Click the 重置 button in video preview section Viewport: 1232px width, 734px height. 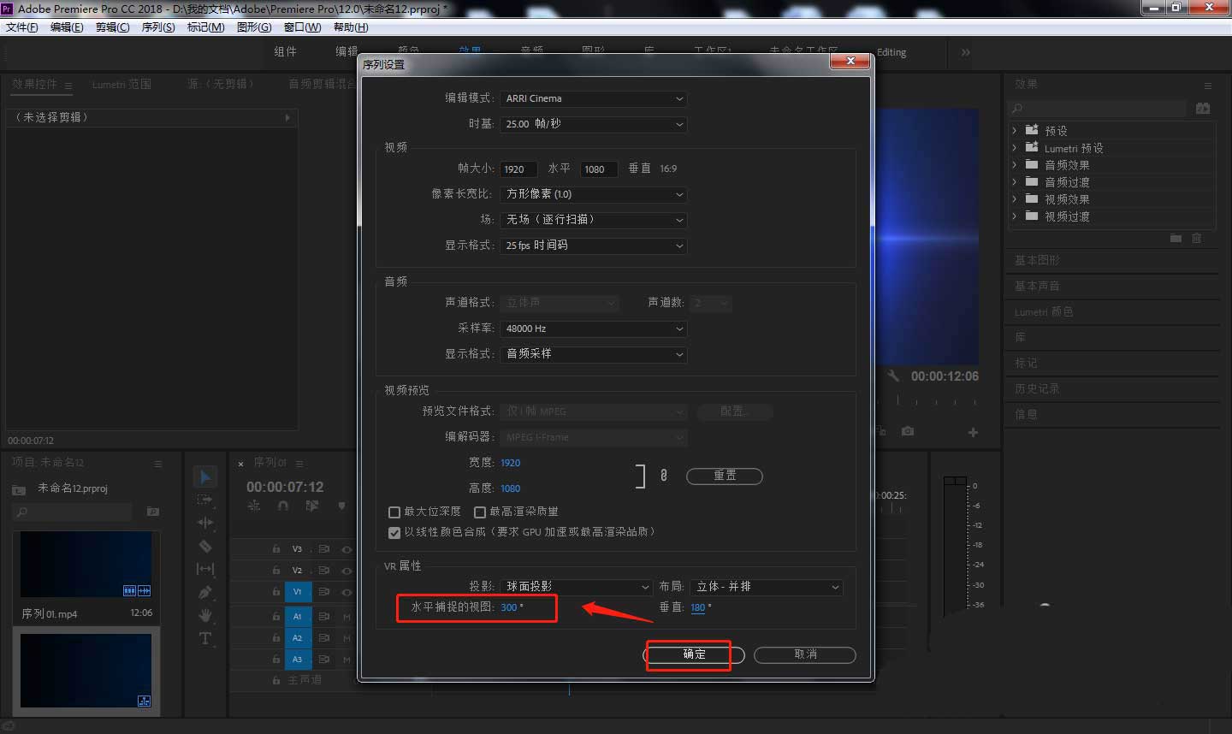coord(724,476)
